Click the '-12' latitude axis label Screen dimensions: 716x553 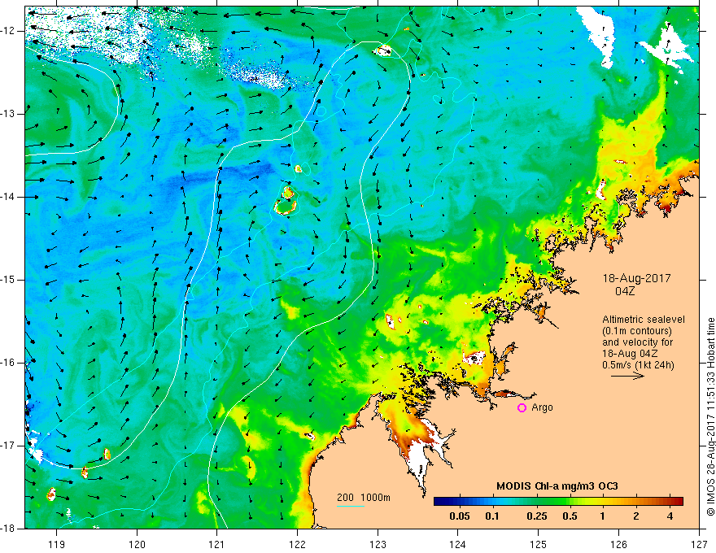[8, 31]
